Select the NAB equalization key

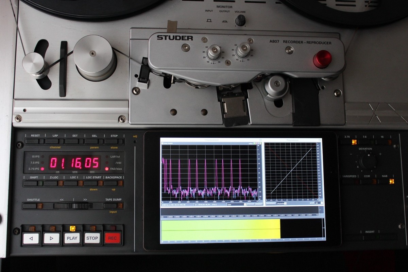pyautogui.click(x=386, y=182)
